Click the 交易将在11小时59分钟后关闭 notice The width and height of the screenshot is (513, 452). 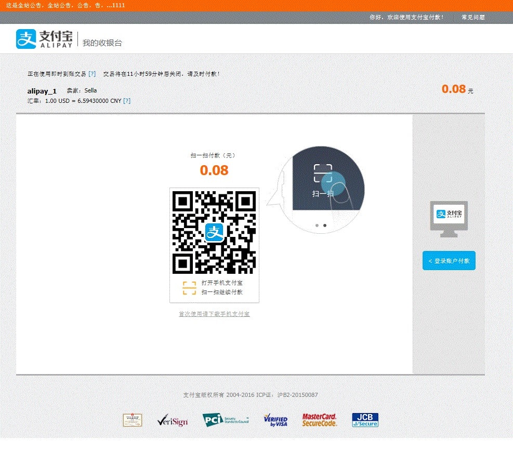pos(161,74)
